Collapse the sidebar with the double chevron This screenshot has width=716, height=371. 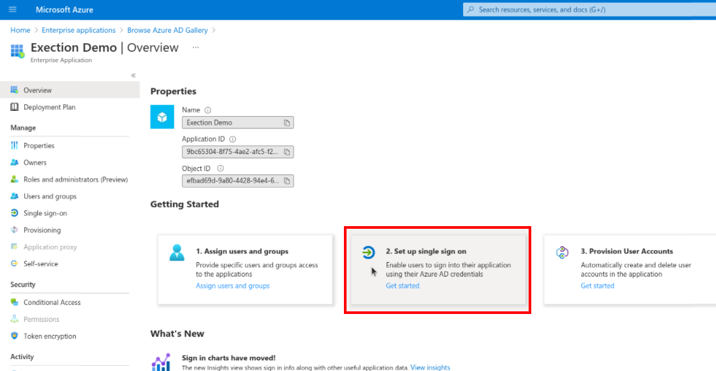pos(134,75)
